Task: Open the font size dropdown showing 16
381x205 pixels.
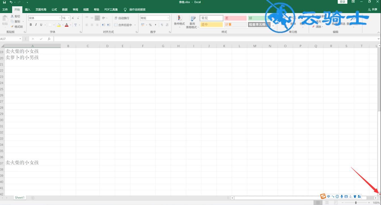Action: pyautogui.click(x=69, y=18)
